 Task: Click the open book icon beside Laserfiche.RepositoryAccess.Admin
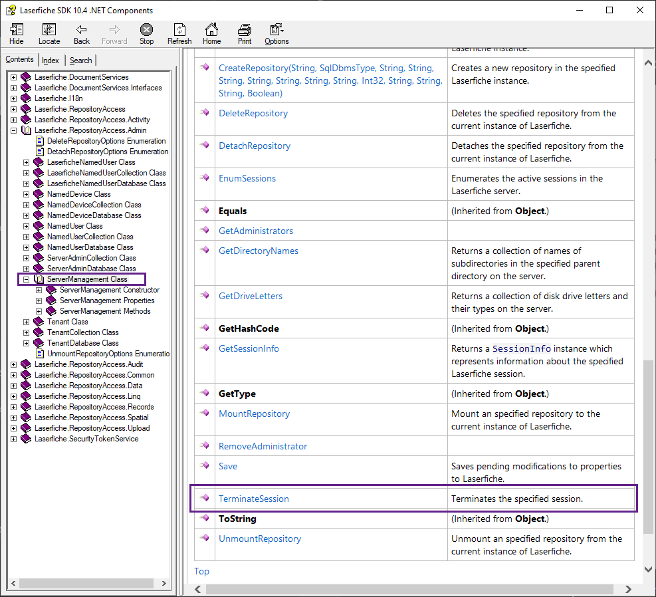(x=26, y=130)
